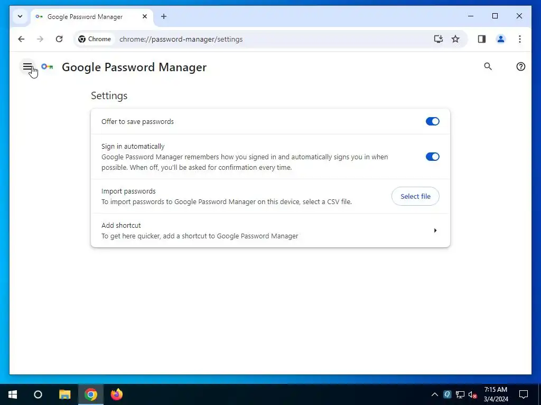Image resolution: width=541 pixels, height=405 pixels.
Task: Reload the page
Action: (x=59, y=39)
